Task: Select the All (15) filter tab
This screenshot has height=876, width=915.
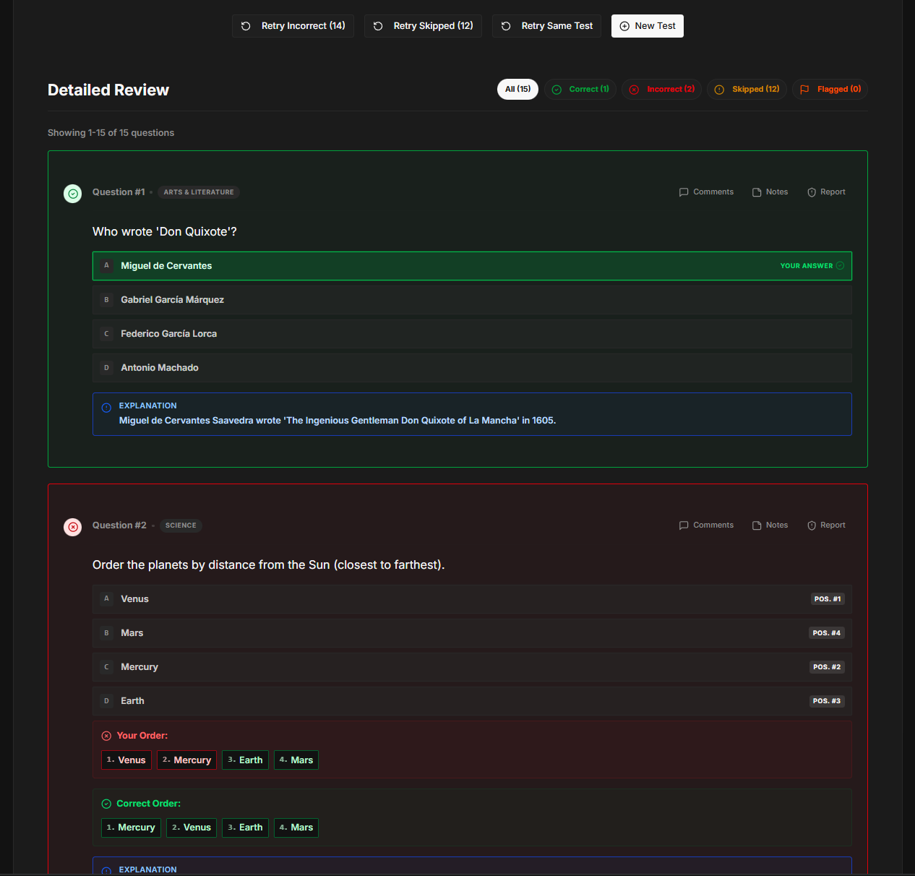Action: pyautogui.click(x=517, y=89)
